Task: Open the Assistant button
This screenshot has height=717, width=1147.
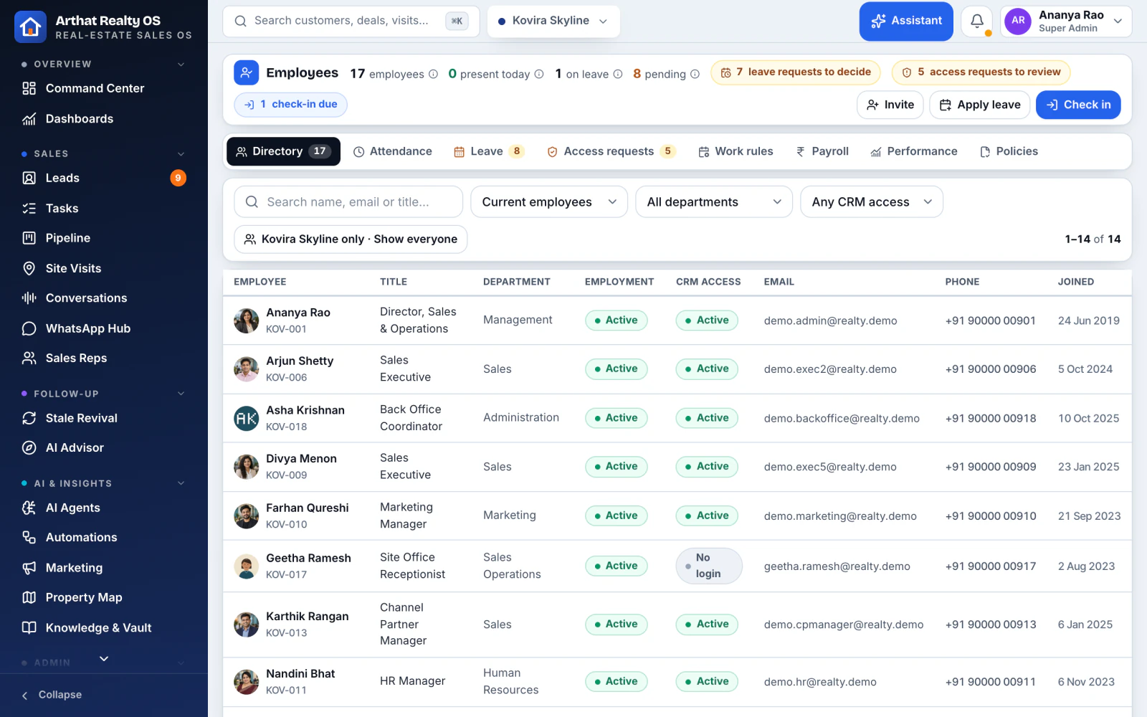Action: point(906,21)
